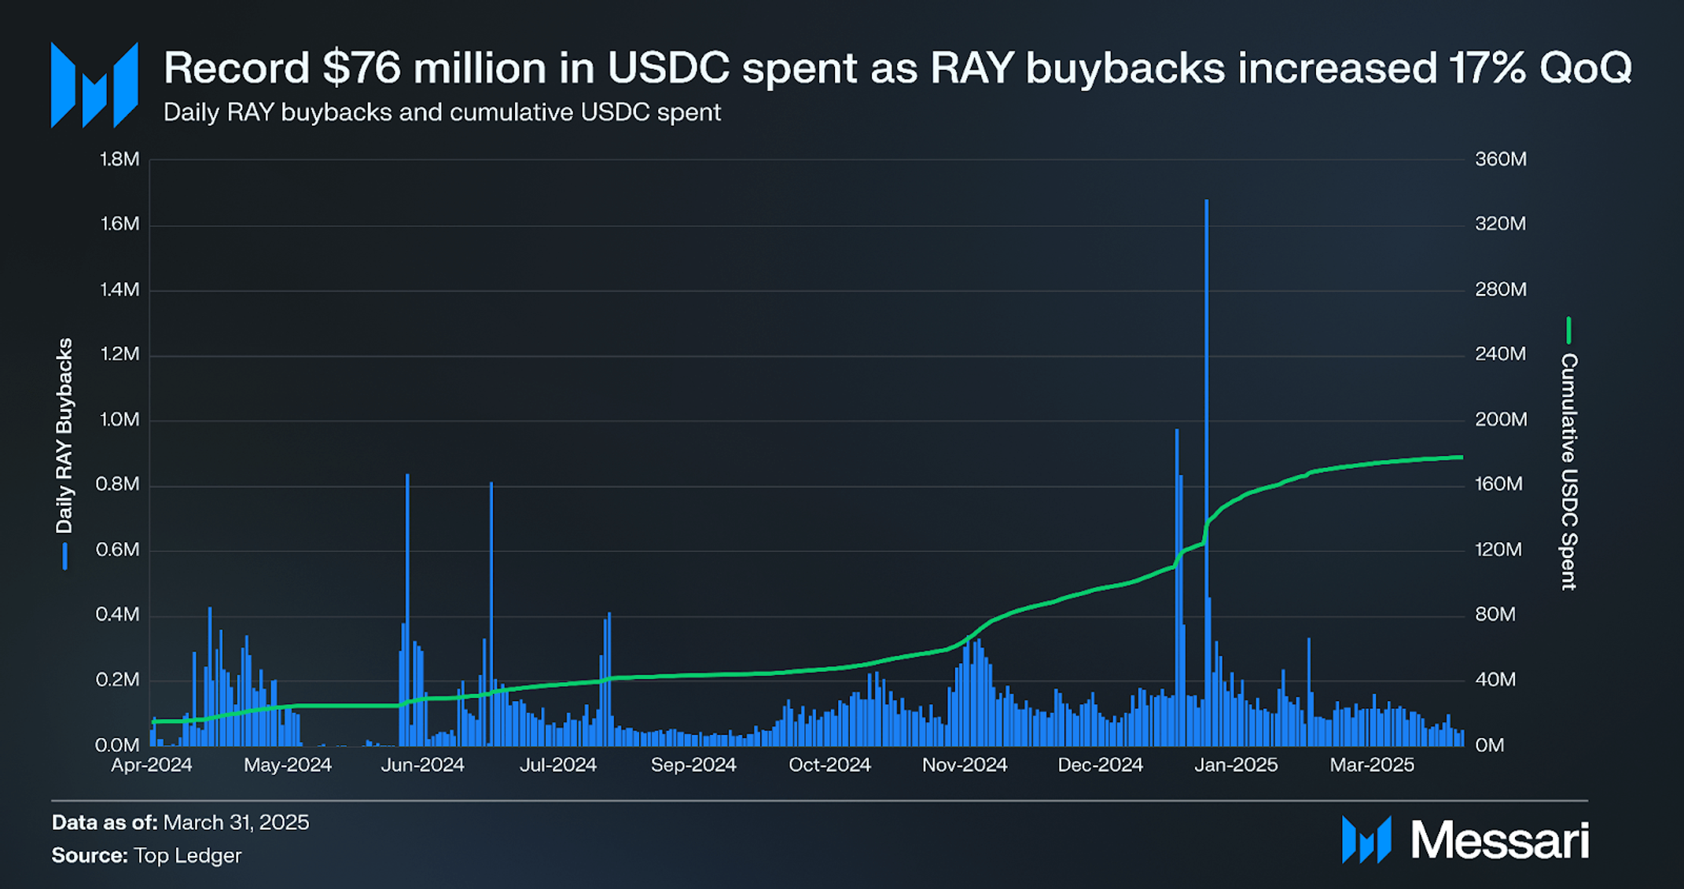Click the chart headline about record $76 million
The height and width of the screenshot is (889, 1684).
pyautogui.click(x=896, y=68)
